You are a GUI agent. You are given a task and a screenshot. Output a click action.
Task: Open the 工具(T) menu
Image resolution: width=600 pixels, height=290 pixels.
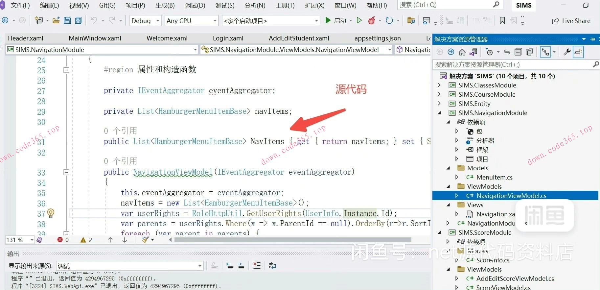click(285, 5)
